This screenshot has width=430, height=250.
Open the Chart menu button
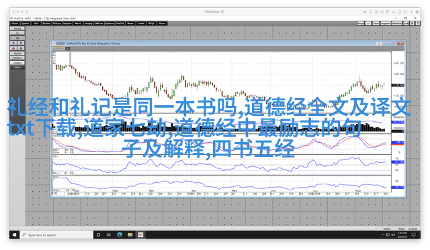pyautogui.click(x=15, y=23)
